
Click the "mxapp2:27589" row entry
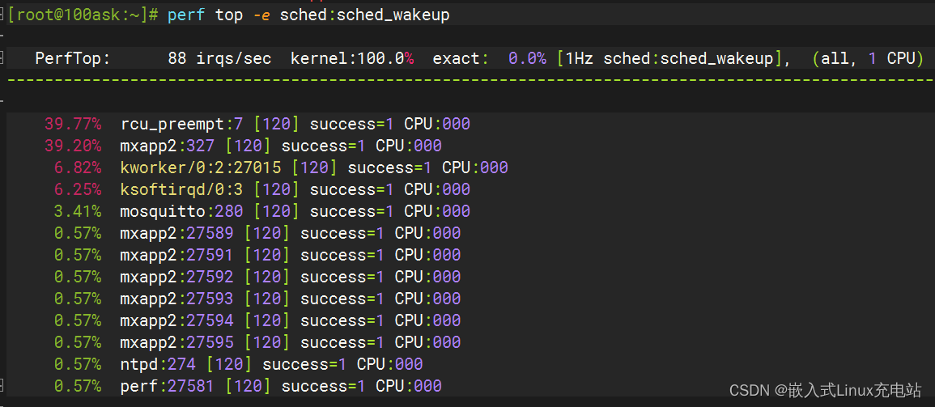coord(176,233)
